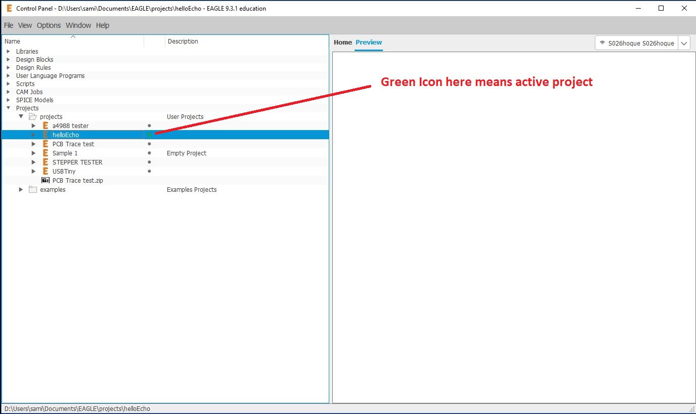Click the User Projects description text
This screenshot has height=414, width=696.
[185, 116]
